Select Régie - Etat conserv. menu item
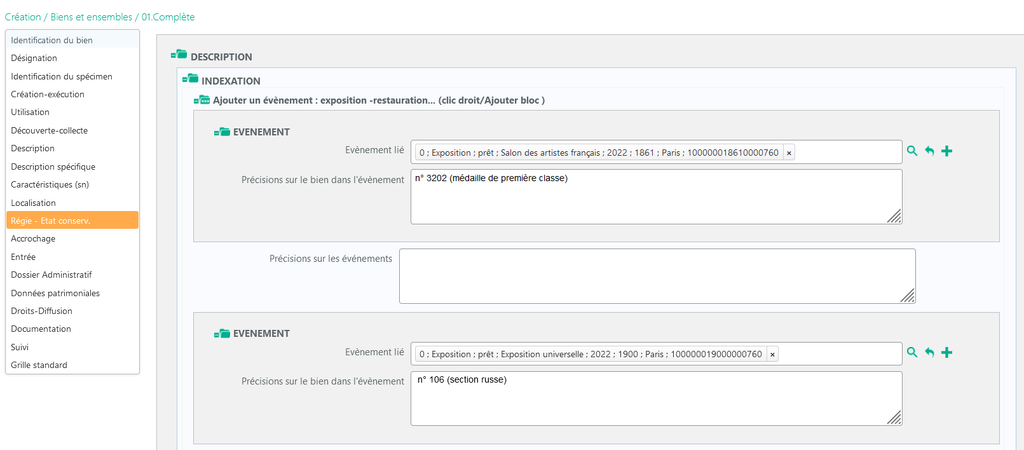 point(51,221)
